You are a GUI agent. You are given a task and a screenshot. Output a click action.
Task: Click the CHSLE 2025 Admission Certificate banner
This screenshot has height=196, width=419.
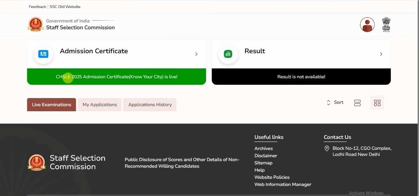pos(117,77)
